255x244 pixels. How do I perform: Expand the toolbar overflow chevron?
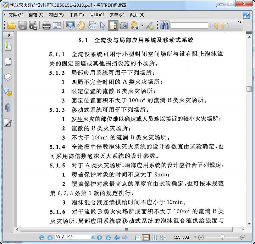pyautogui.click(x=239, y=22)
